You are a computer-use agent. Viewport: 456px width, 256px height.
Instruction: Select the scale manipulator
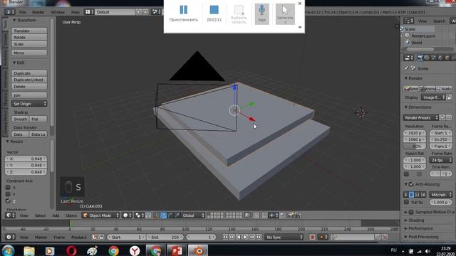click(177, 215)
